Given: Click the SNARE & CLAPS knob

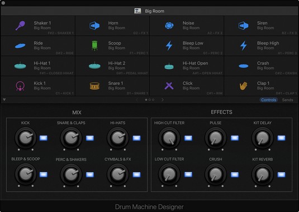Looking at the screenshot, I should 71,138.
